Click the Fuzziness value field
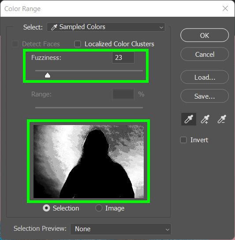The width and height of the screenshot is (235, 240). tap(123, 58)
